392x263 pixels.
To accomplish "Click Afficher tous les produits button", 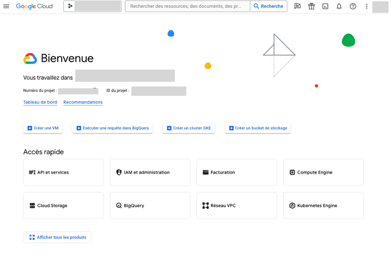I will point(57,237).
